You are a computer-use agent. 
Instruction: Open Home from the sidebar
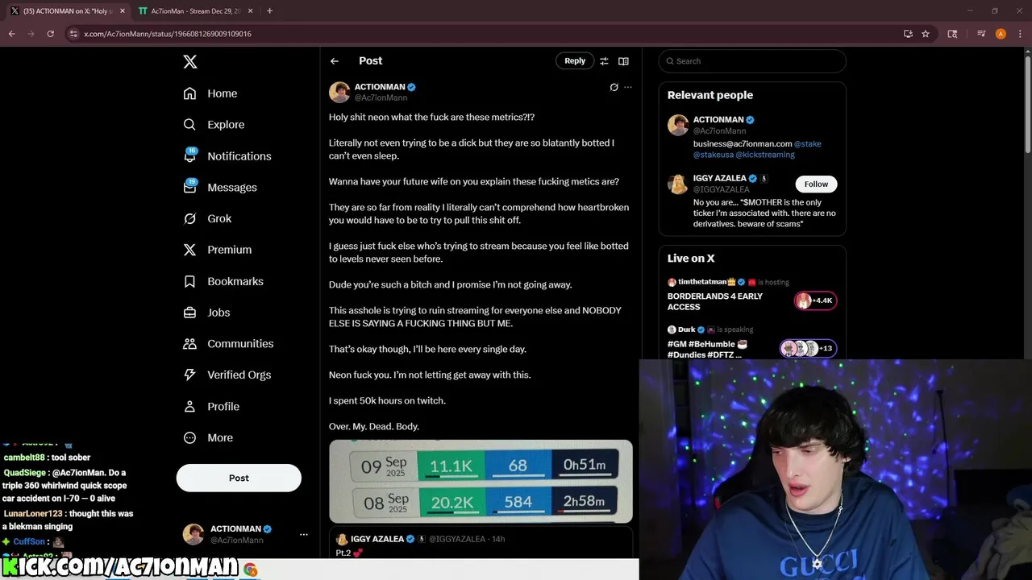coord(210,93)
